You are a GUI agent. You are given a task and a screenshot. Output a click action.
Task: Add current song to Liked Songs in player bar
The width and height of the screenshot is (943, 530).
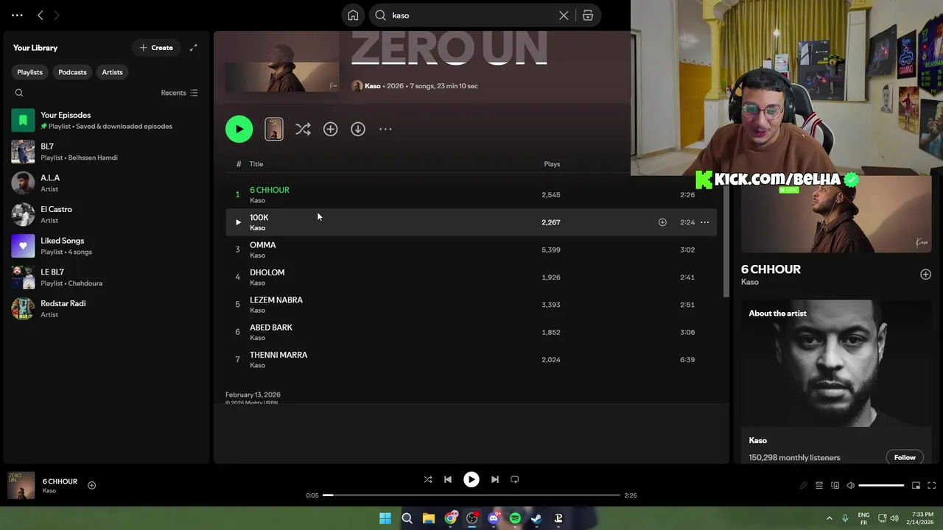tap(92, 485)
